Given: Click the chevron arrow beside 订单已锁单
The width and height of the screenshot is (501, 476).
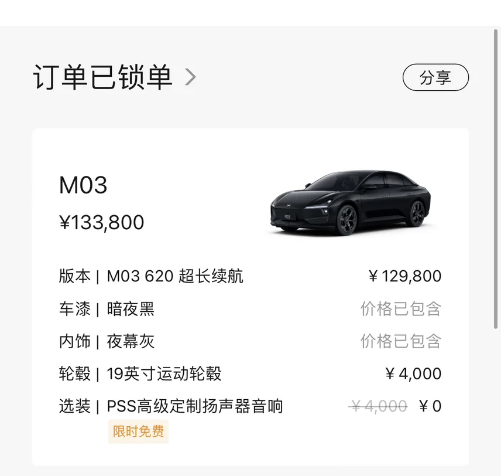Looking at the screenshot, I should 190,77.
